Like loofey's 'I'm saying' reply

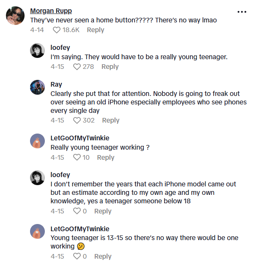point(77,67)
